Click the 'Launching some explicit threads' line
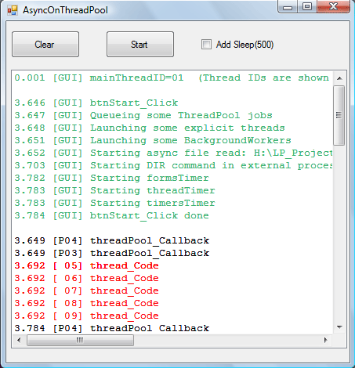The height and width of the screenshot is (368, 355). click(150, 128)
